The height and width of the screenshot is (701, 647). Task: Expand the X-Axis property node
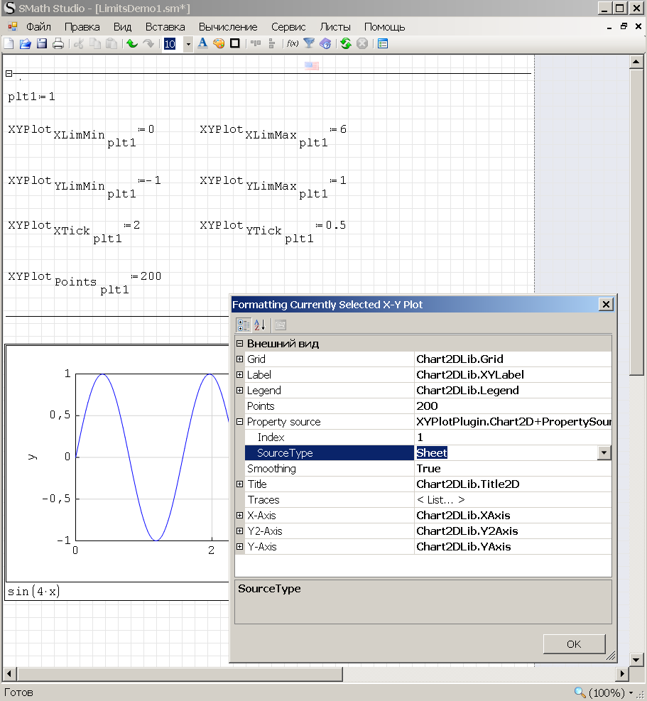coord(240,516)
